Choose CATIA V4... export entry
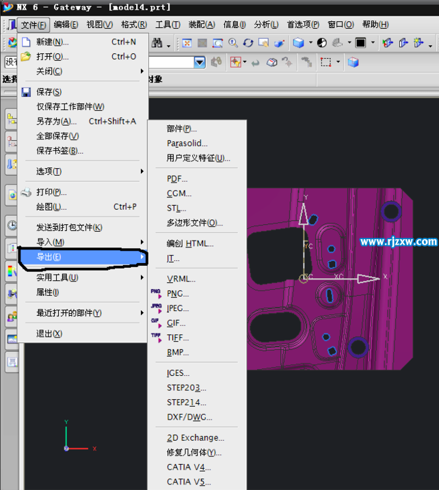Viewport: 439px width, 490px height. point(189,467)
